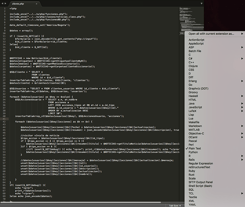245x207 pixels.
Task: Select Lisp syntax
Action: coord(215,115)
